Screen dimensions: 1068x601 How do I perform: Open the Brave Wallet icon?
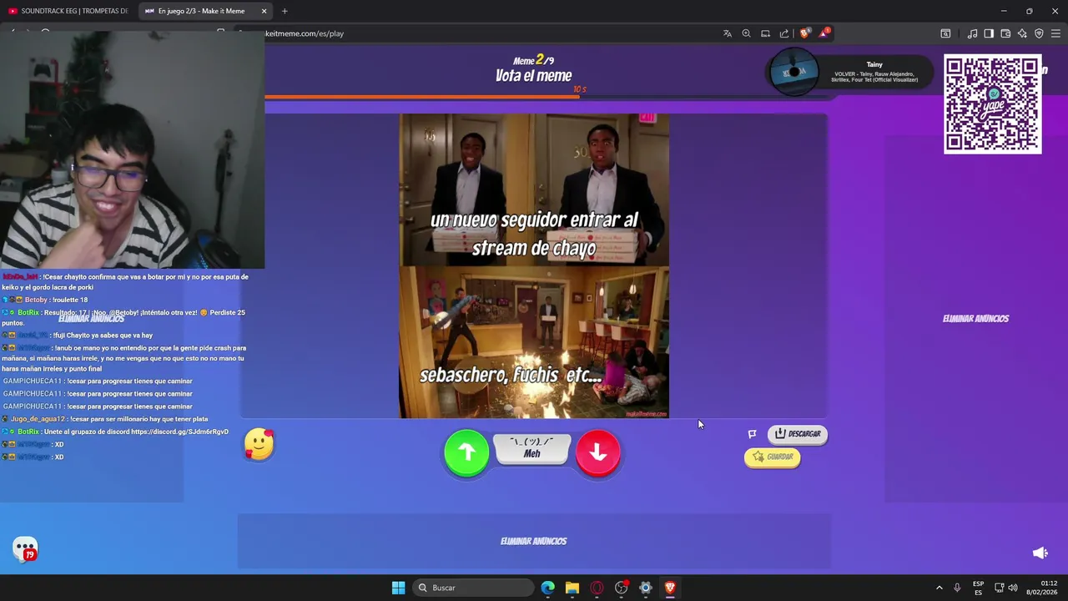(1005, 33)
